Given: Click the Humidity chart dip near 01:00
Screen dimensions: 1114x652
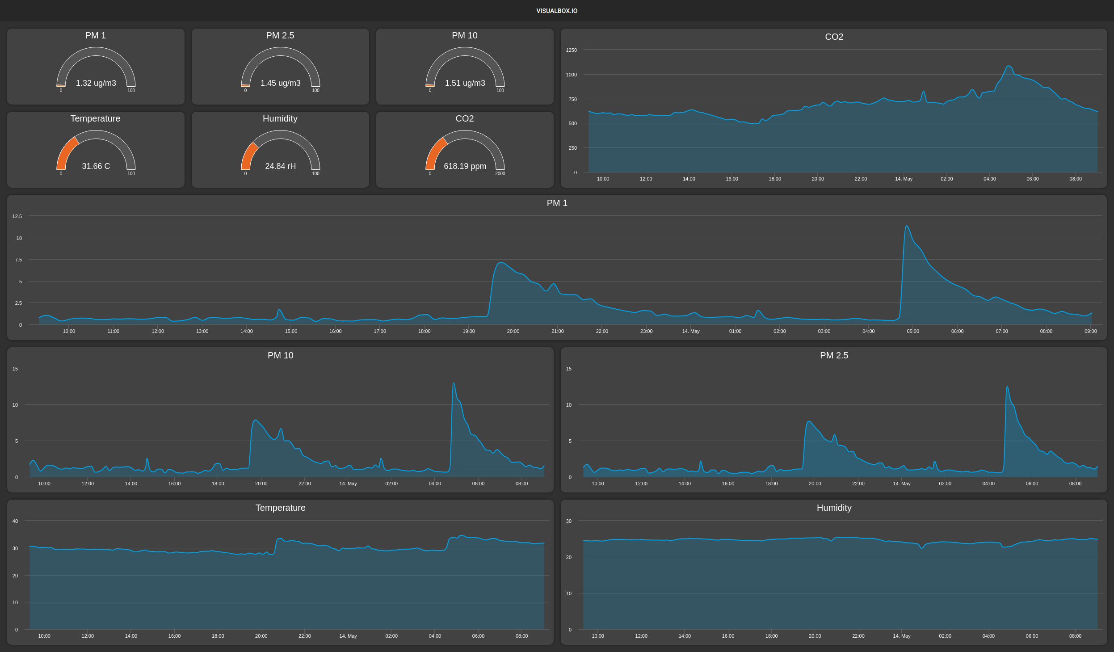Looking at the screenshot, I should pos(921,547).
